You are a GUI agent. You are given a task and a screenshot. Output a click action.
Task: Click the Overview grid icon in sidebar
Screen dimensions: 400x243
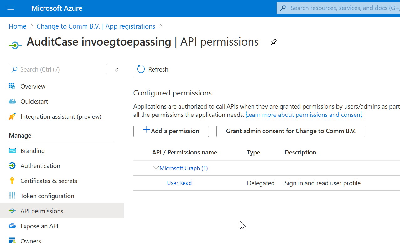point(12,86)
